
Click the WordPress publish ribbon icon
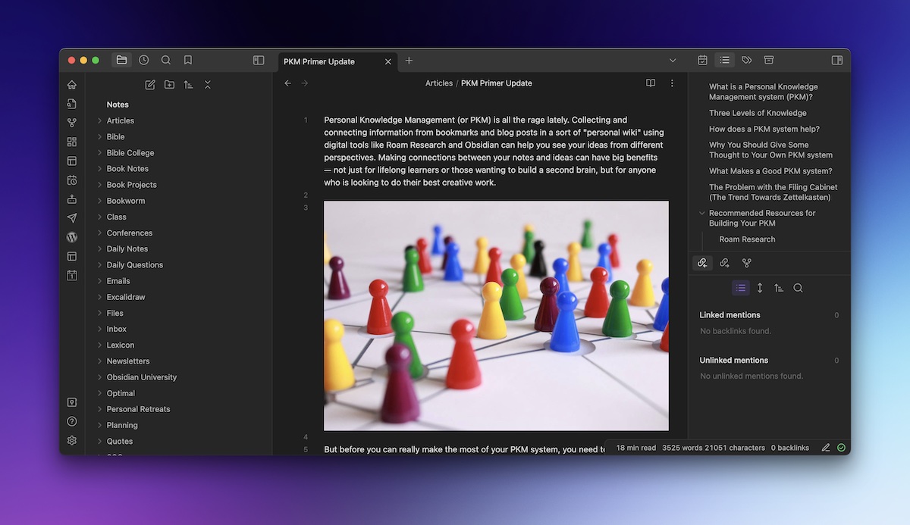(x=72, y=237)
